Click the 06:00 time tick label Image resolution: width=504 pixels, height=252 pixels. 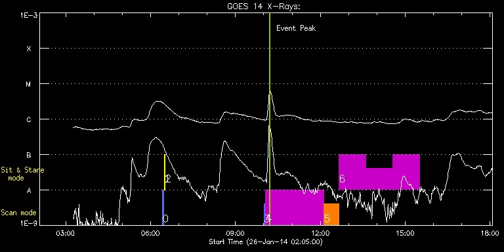(x=150, y=233)
